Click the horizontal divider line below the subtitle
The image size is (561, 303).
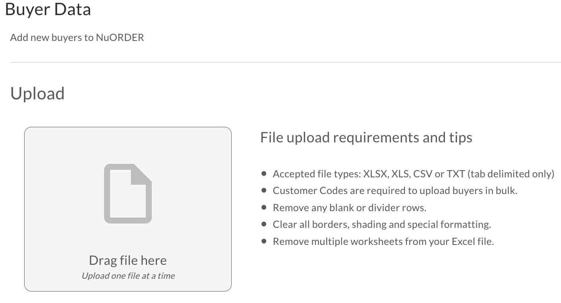point(285,62)
